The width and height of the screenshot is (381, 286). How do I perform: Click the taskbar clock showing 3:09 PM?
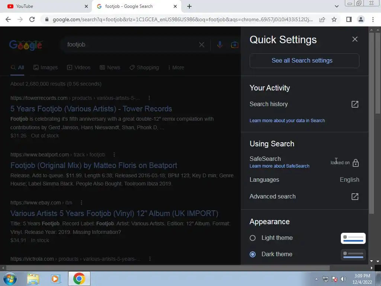tap(362, 279)
